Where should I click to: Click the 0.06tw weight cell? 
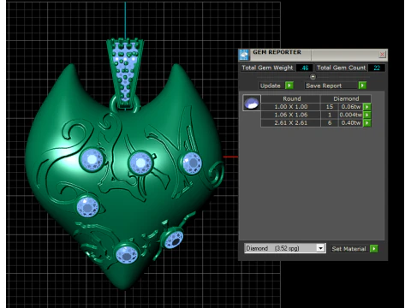[x=351, y=107]
